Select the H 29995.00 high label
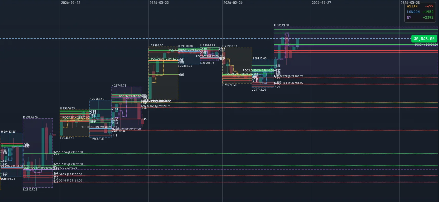 pyautogui.click(x=156, y=45)
